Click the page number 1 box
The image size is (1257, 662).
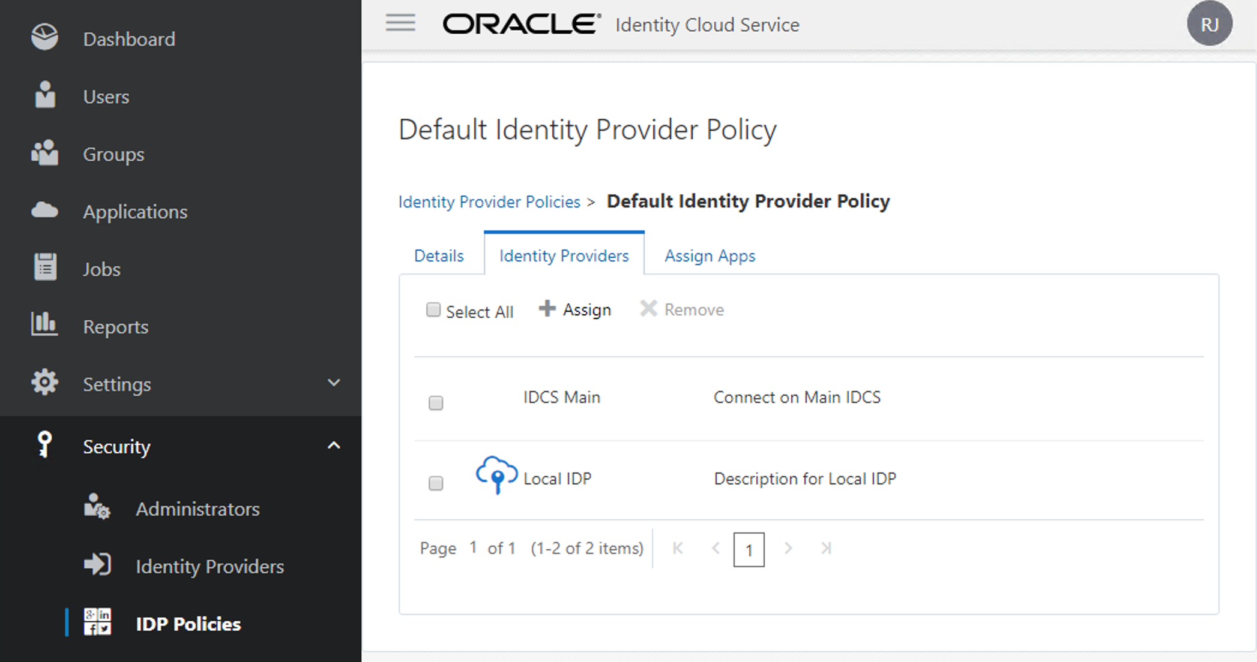(x=749, y=549)
